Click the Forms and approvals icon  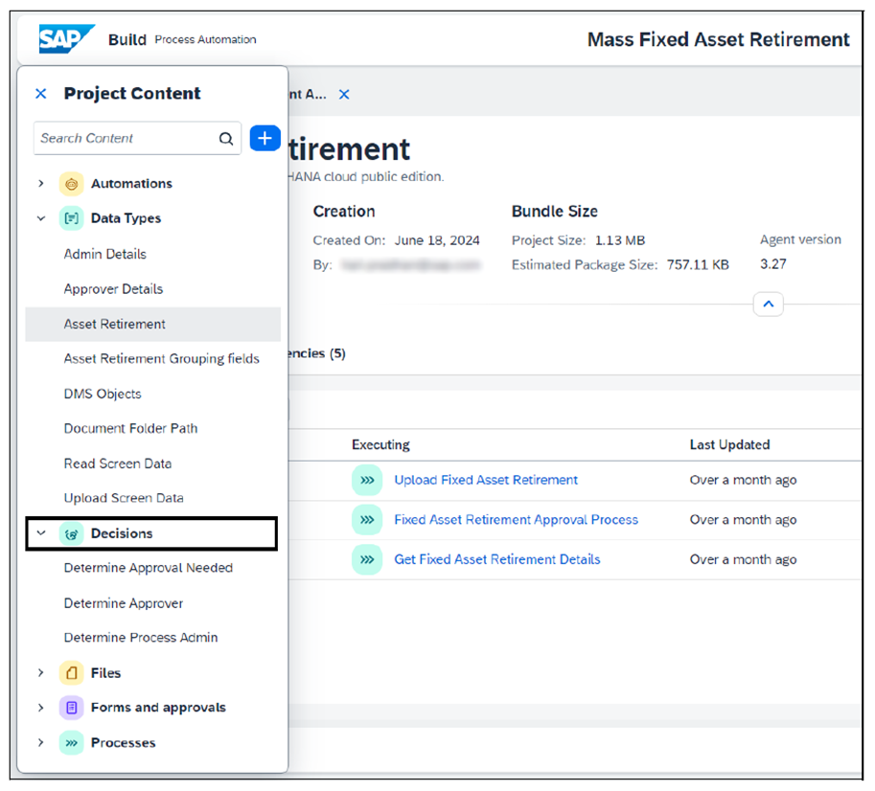[72, 708]
